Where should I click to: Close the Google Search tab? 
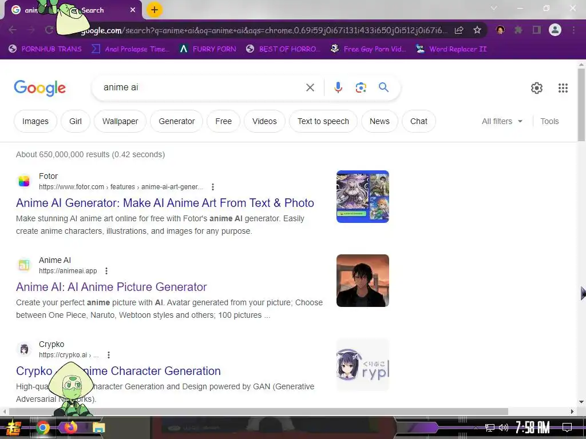133,10
